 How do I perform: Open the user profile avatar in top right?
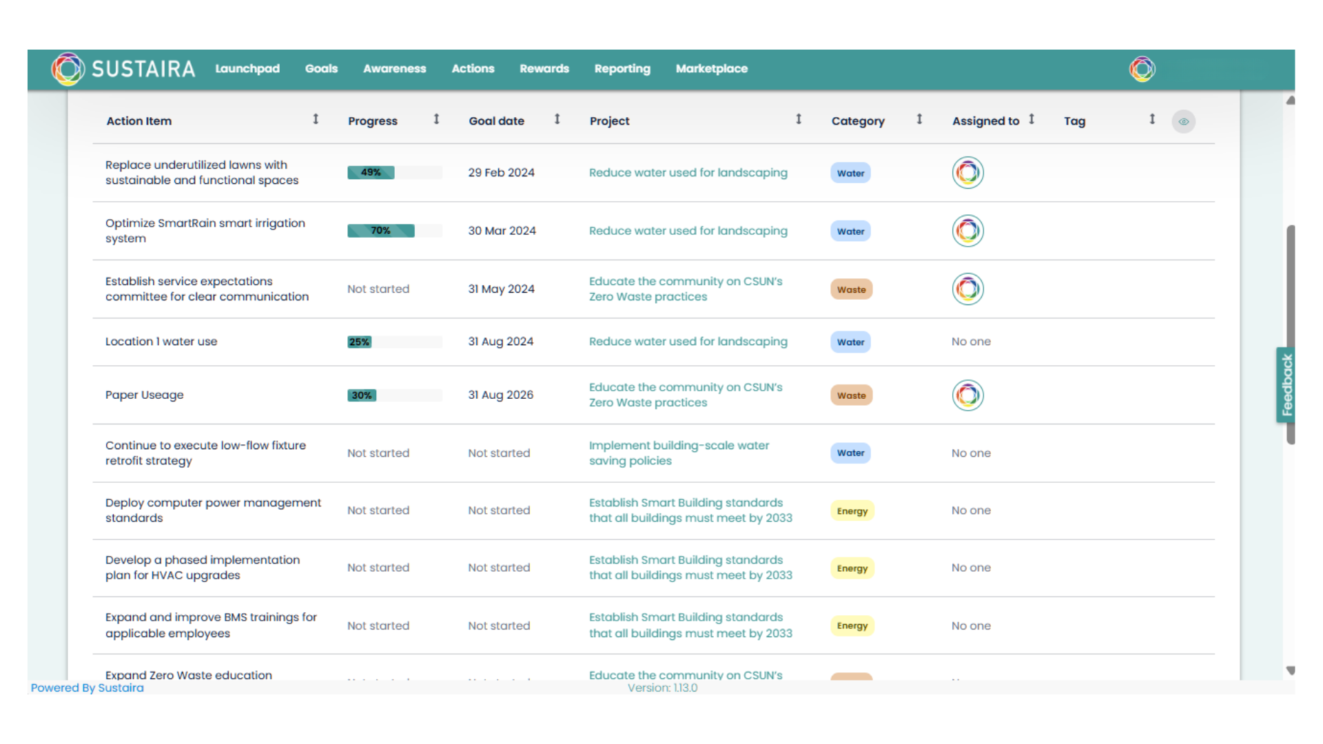point(1142,69)
